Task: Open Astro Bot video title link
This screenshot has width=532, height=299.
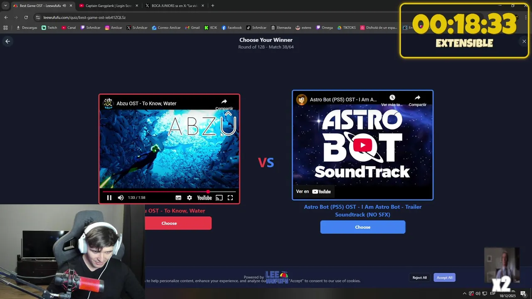Action: click(343, 100)
